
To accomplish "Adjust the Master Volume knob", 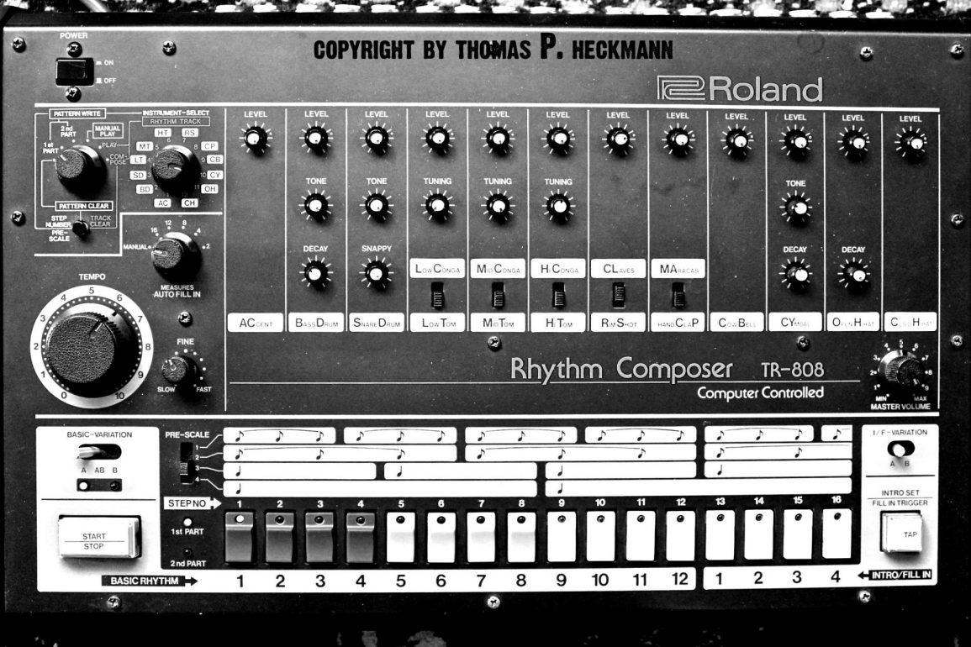I will tap(901, 370).
